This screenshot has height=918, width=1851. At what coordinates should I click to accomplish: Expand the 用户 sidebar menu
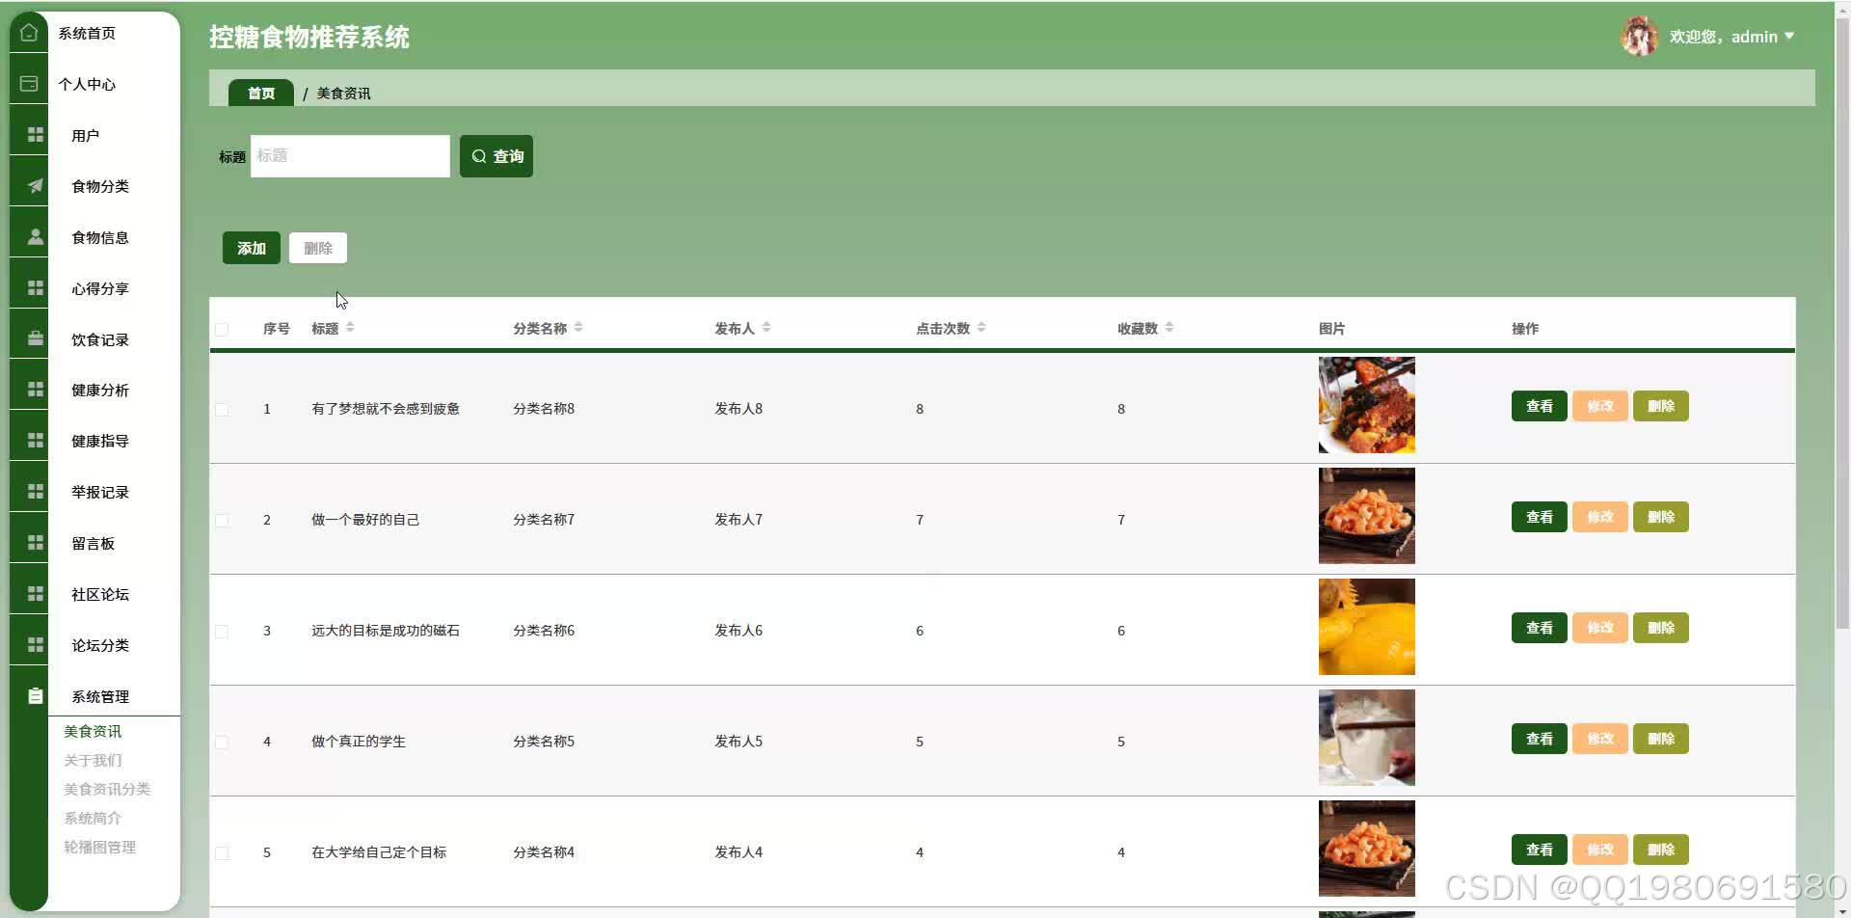pos(85,135)
